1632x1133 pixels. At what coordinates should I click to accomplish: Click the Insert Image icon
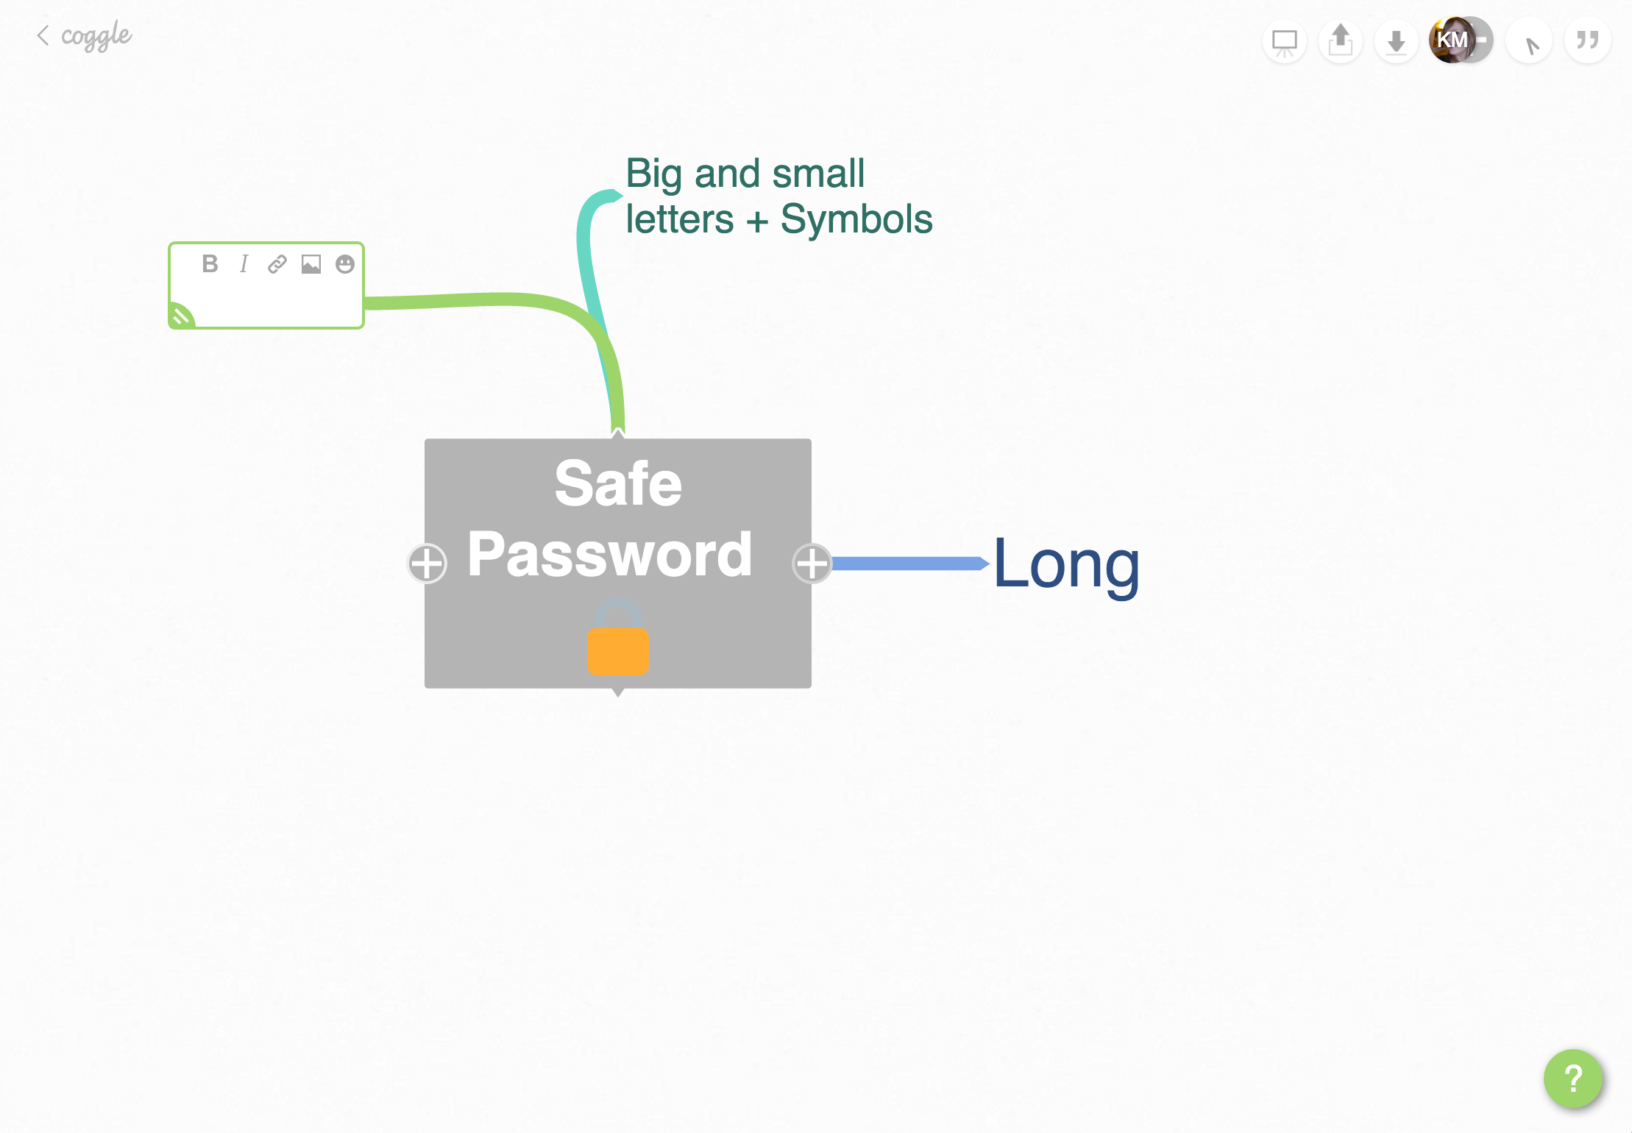310,264
